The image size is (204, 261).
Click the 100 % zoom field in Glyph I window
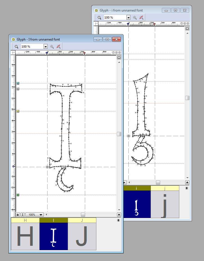[32, 47]
